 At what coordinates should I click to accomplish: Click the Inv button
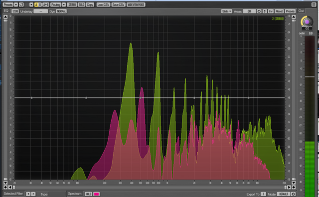coord(271,11)
